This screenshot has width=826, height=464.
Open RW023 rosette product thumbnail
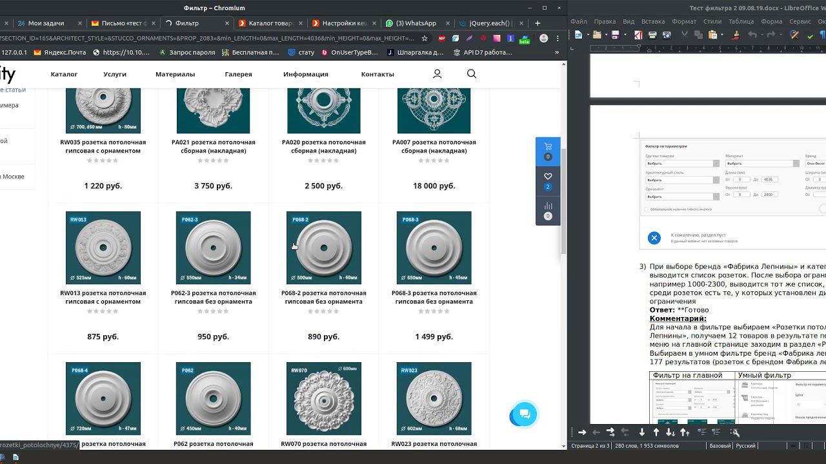coord(434,398)
